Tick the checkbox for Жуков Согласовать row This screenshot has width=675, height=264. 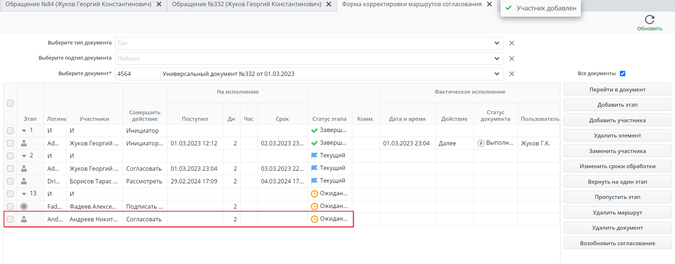pos(10,169)
